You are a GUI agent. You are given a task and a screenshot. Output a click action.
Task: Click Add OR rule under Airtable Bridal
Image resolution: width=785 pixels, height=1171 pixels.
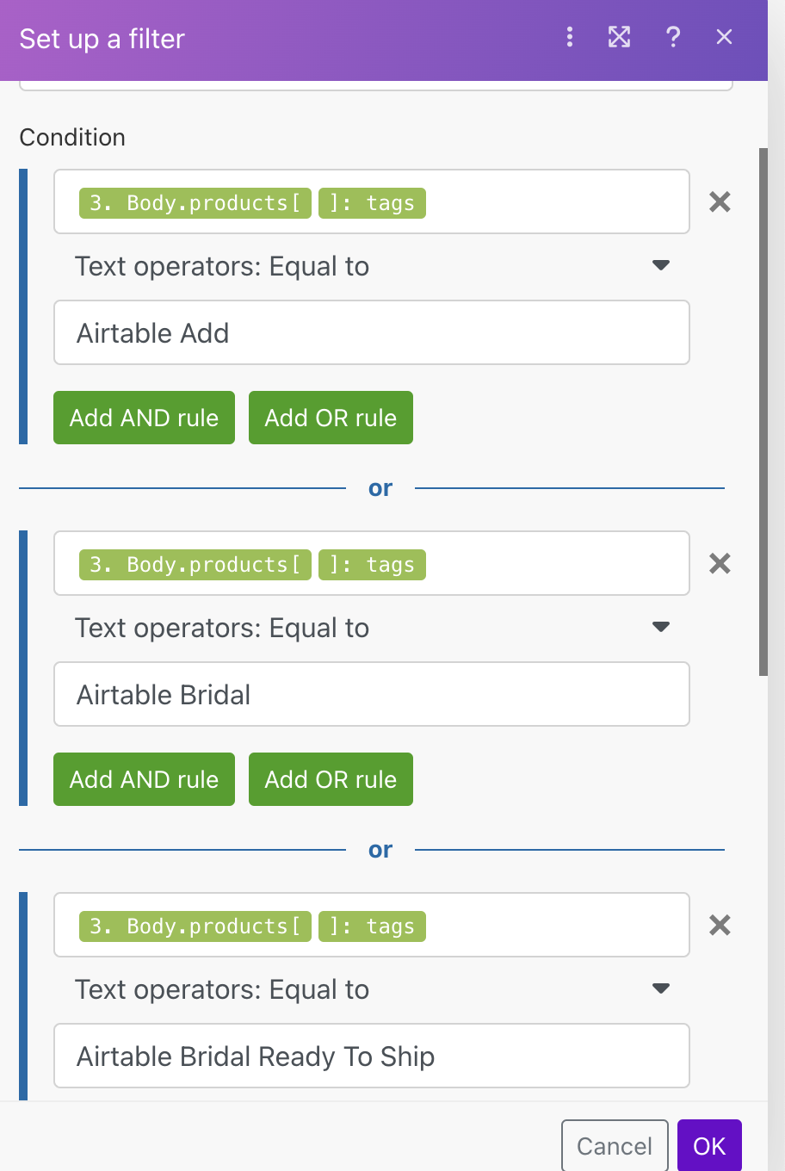point(331,779)
